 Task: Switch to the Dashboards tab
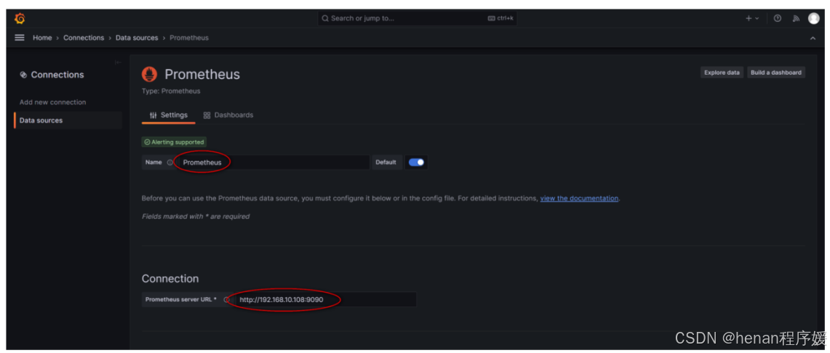[228, 115]
